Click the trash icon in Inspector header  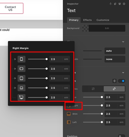coord(119,4)
